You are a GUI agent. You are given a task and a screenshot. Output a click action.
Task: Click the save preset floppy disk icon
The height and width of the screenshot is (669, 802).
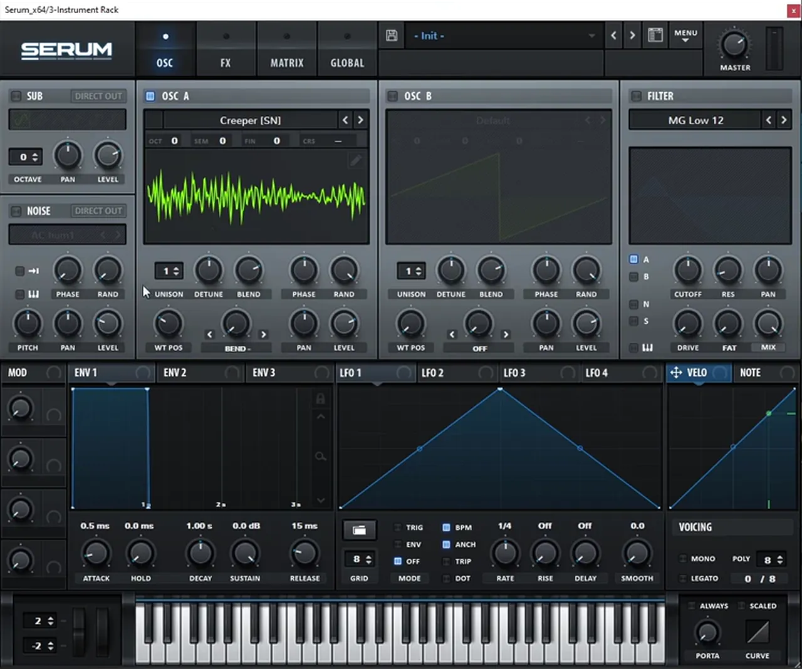pos(392,36)
